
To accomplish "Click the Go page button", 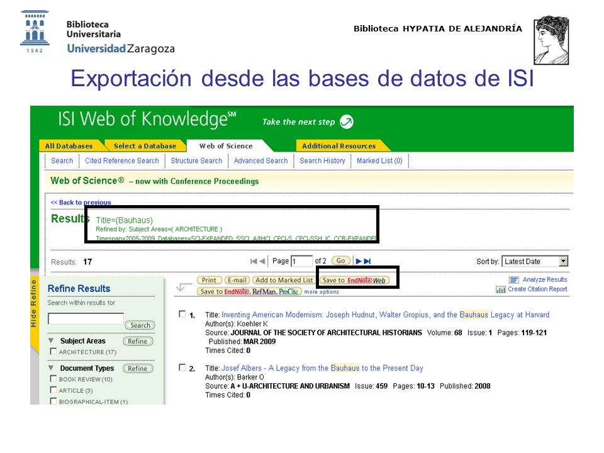I will (x=341, y=260).
